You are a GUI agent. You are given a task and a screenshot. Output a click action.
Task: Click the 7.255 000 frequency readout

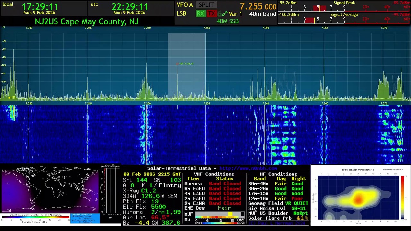[x=258, y=6]
